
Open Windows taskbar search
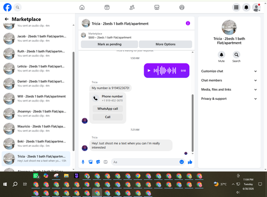click(x=15, y=184)
